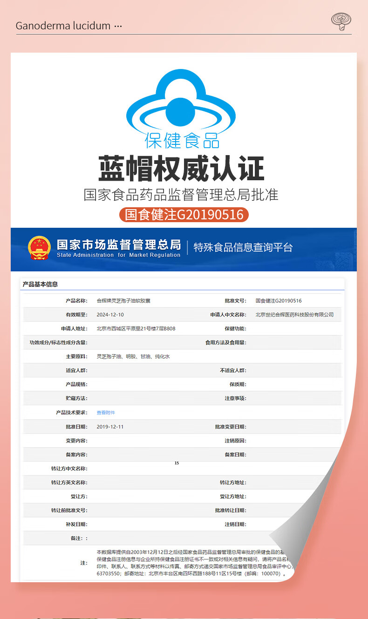Click the 特殊食品信息查询平台 title
368x619 pixels.
coord(243,247)
